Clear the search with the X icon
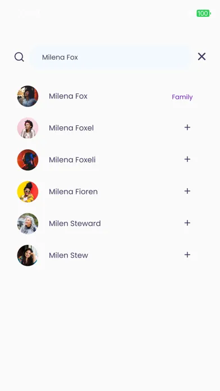This screenshot has width=220, height=391. point(201,57)
